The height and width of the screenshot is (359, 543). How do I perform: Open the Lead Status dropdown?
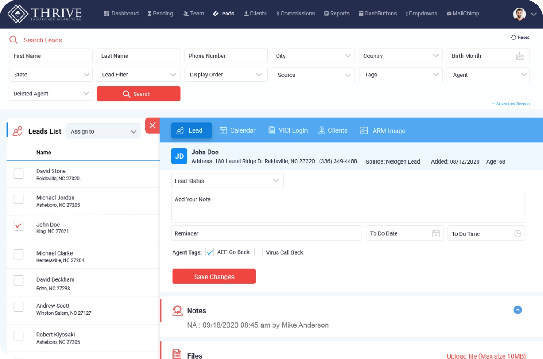point(227,181)
